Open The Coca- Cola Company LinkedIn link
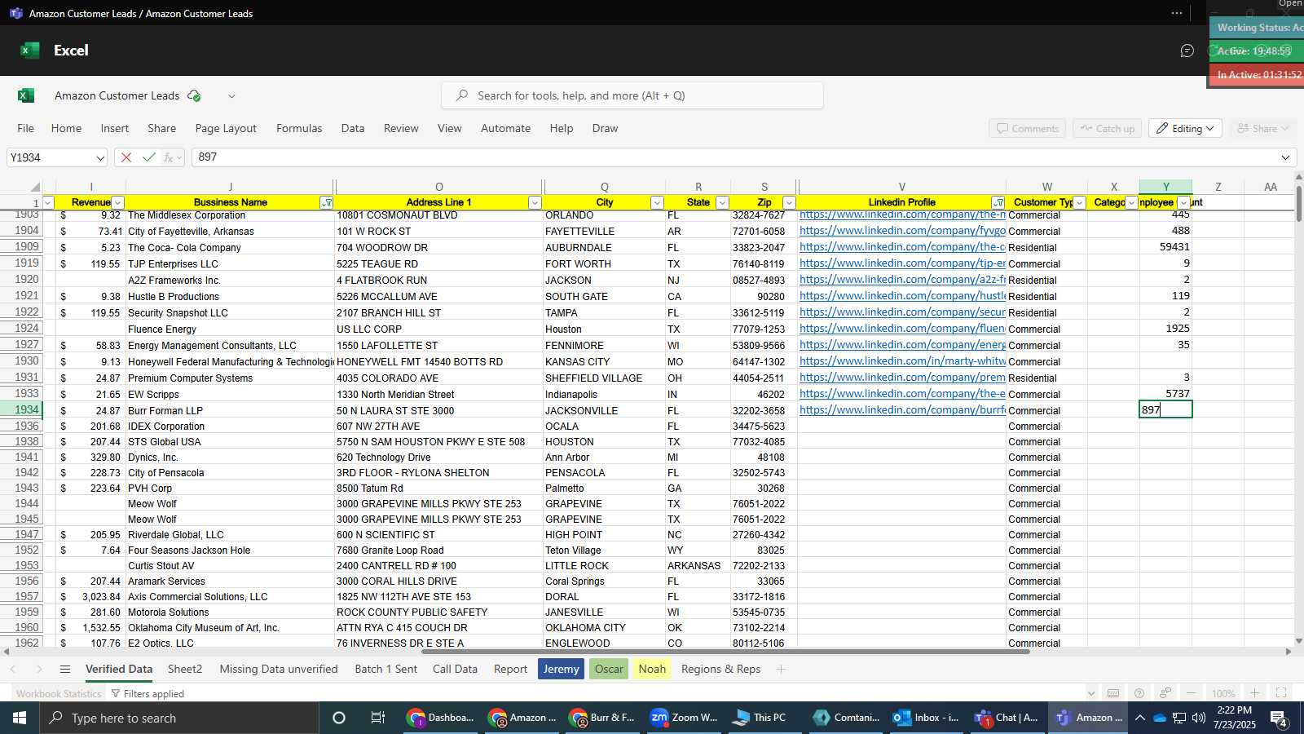 (902, 247)
